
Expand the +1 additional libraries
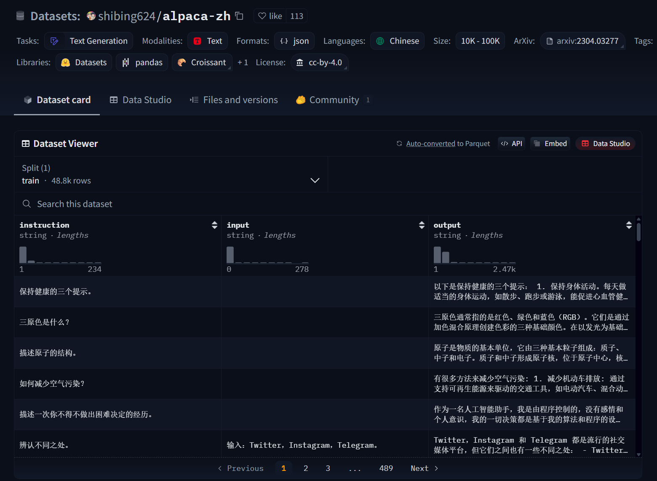pos(243,62)
